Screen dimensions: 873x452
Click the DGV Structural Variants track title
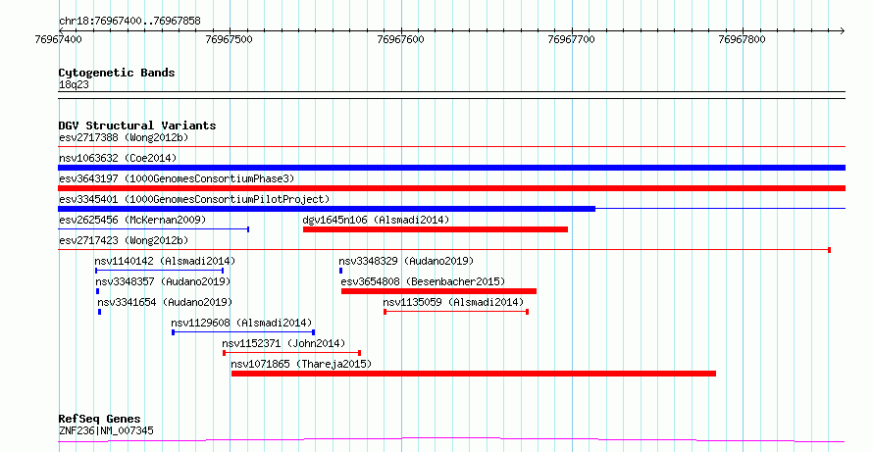137,126
